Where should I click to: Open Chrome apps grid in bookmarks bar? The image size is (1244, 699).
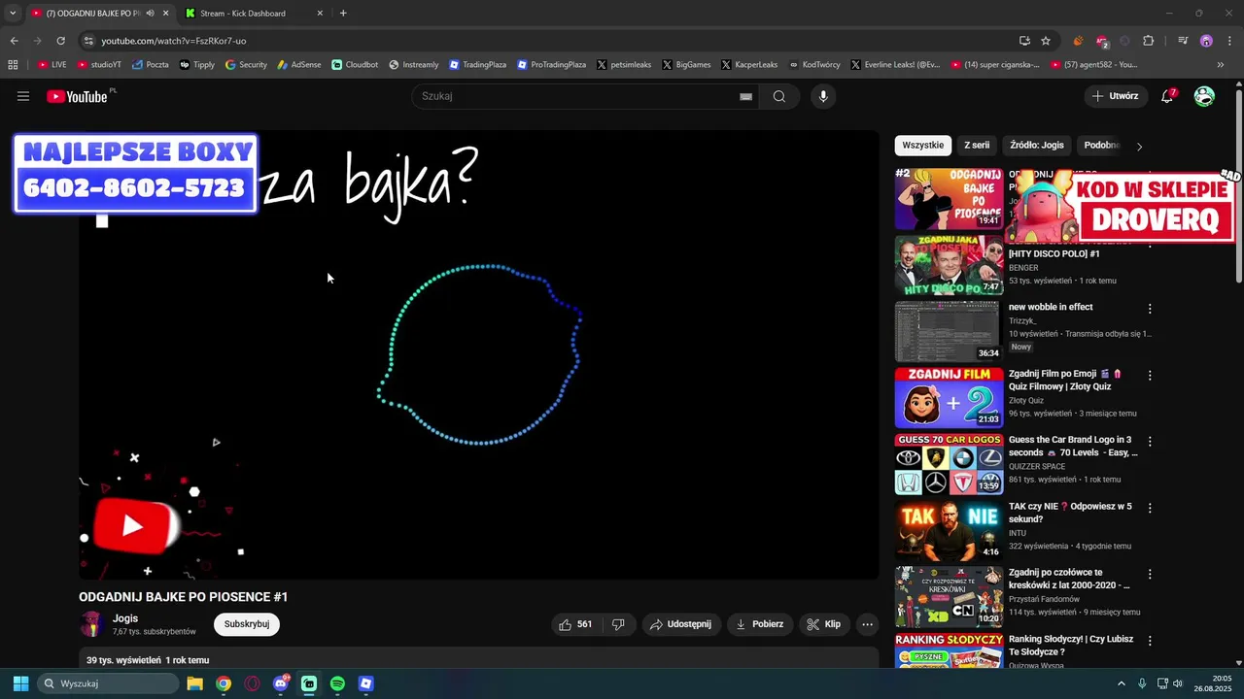tap(13, 65)
